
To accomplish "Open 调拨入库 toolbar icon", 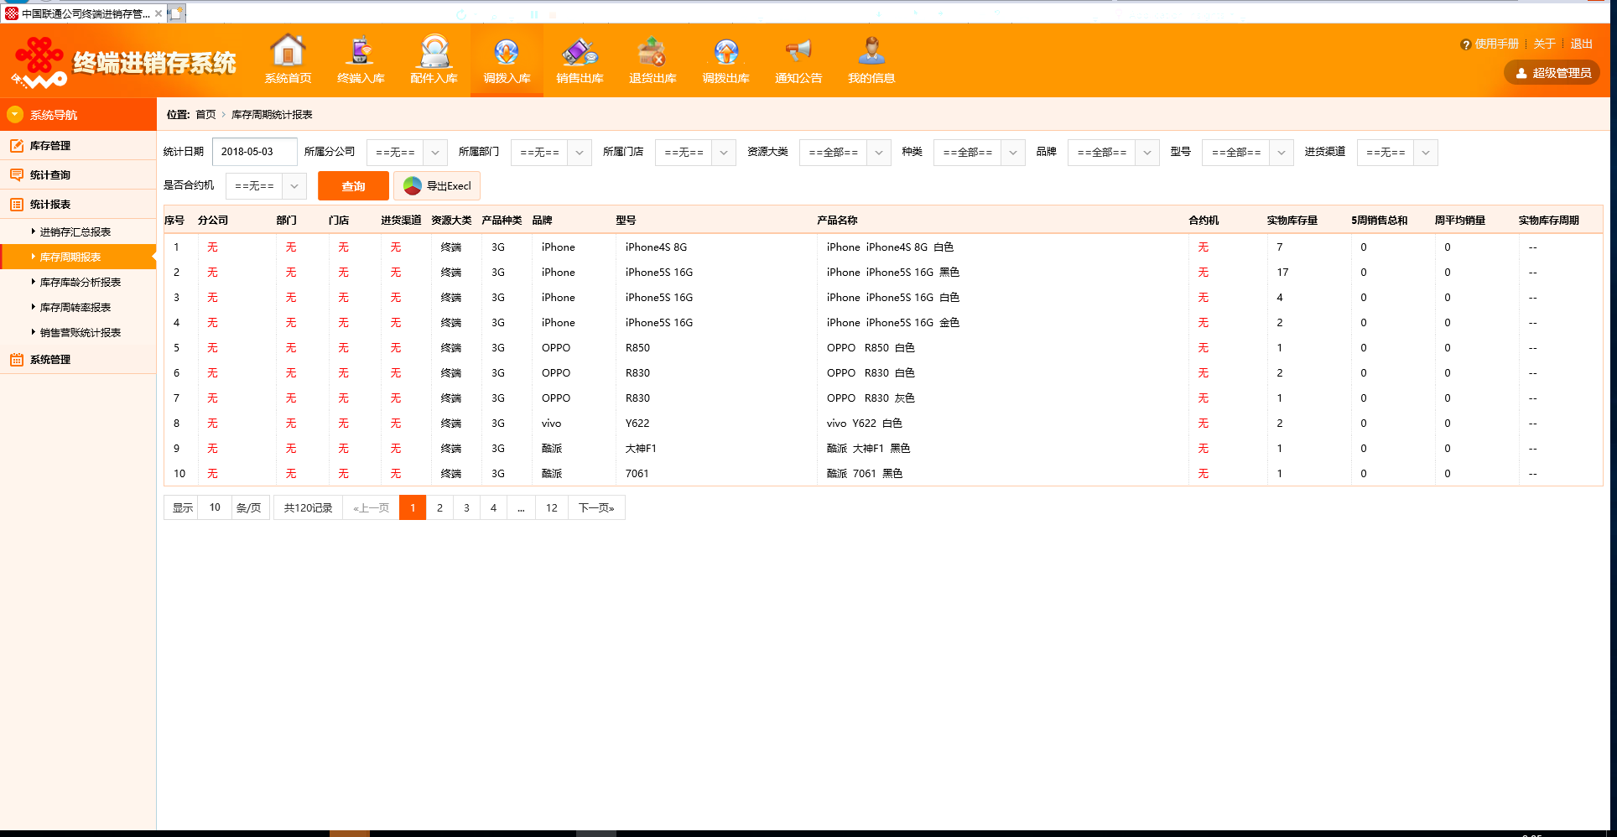I will 507,52.
